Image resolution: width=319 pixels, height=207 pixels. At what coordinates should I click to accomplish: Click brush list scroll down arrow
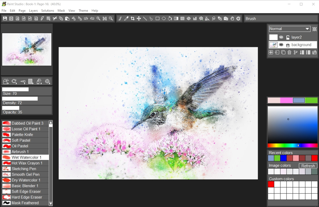coord(51,204)
